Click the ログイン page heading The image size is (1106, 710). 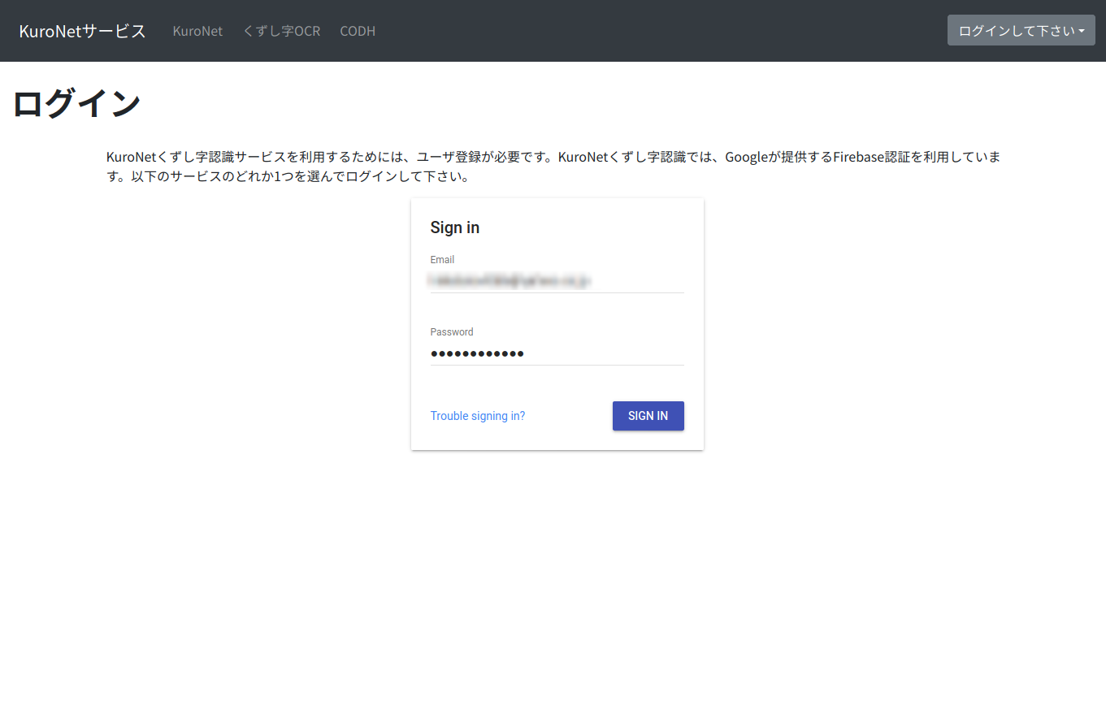tap(77, 102)
